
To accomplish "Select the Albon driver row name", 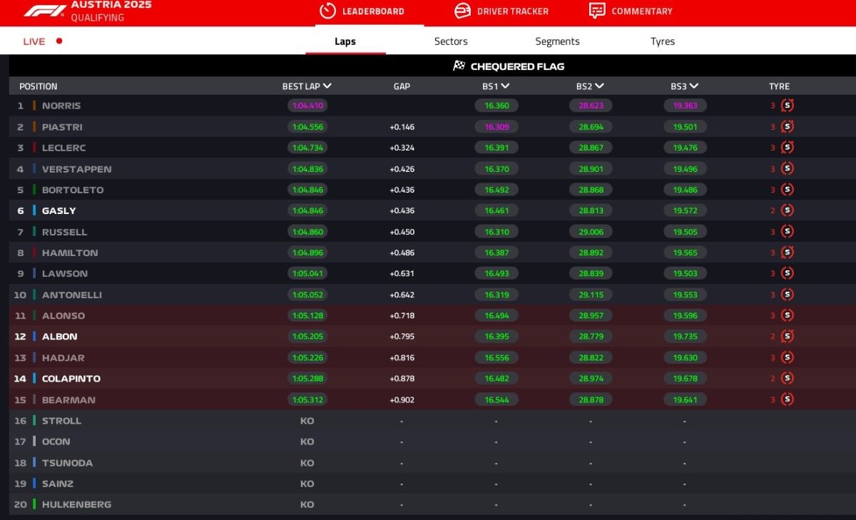I will click(x=59, y=337).
